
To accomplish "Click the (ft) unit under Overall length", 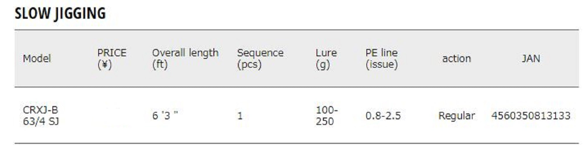I will 160,64.
